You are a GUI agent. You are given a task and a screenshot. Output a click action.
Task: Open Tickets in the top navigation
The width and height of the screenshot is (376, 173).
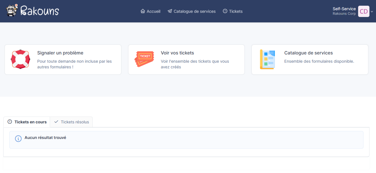tap(232, 11)
